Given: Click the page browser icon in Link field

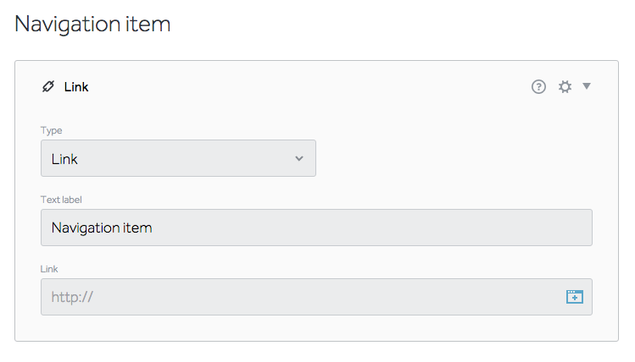Looking at the screenshot, I should click(x=575, y=297).
